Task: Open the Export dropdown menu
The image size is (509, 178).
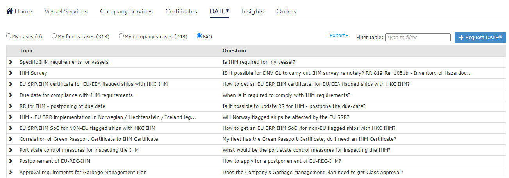Action: coord(339,36)
